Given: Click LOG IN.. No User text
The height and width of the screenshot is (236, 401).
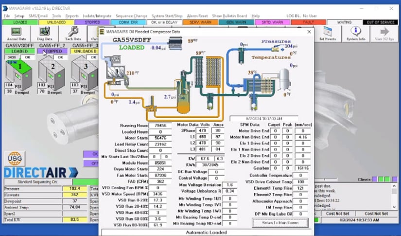Looking at the screenshot, I should [x=301, y=16].
